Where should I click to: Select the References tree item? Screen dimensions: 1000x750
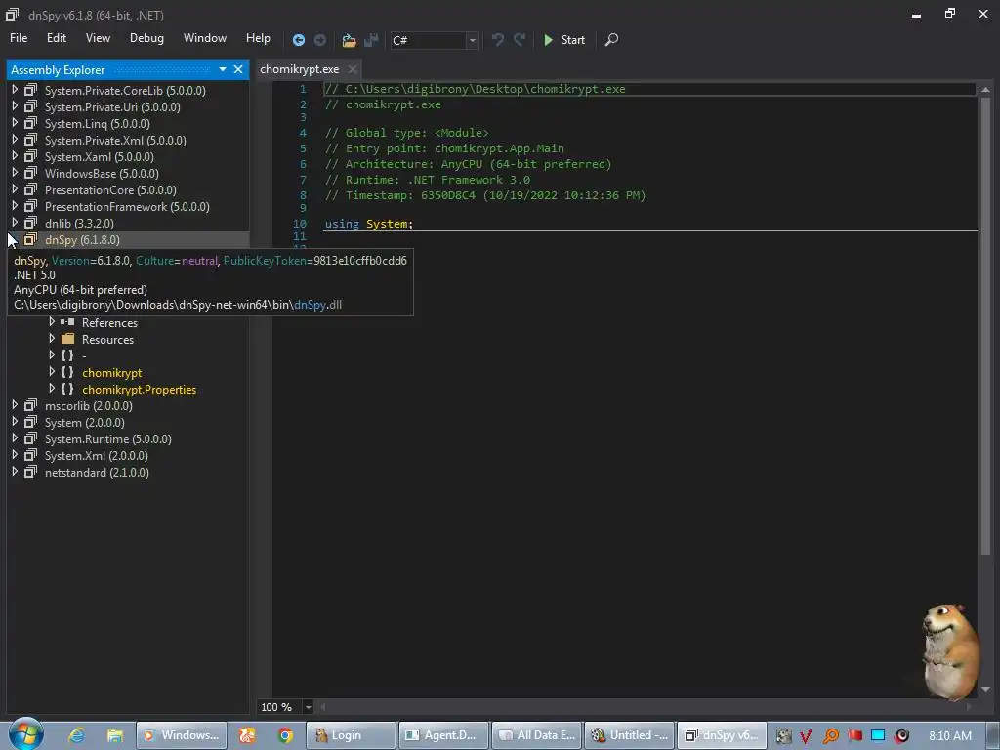click(x=109, y=322)
